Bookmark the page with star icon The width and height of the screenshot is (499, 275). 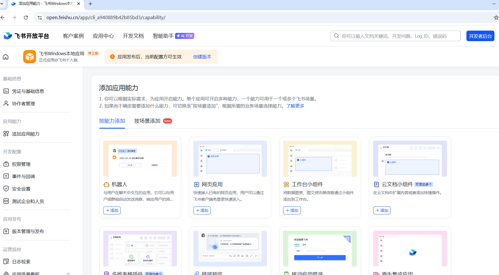coord(496,17)
